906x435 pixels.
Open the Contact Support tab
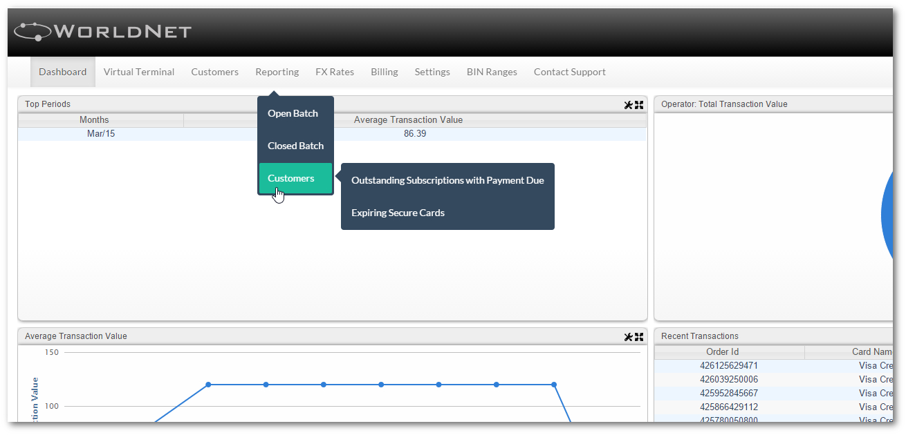click(570, 72)
